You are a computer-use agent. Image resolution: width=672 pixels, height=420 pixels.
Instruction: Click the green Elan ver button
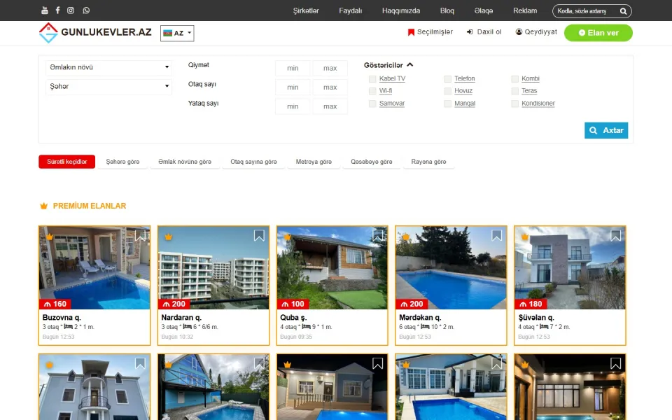coord(598,33)
